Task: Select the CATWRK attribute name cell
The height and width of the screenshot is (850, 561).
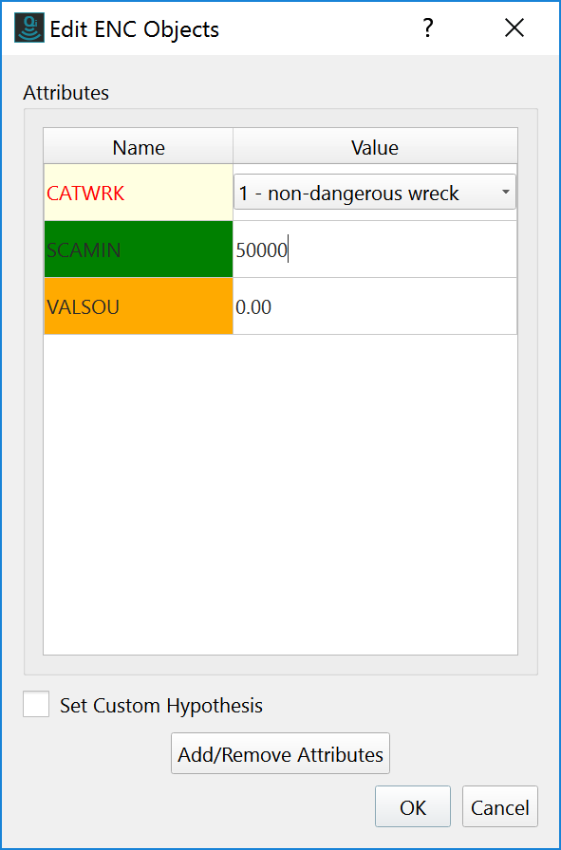Action: (x=139, y=193)
